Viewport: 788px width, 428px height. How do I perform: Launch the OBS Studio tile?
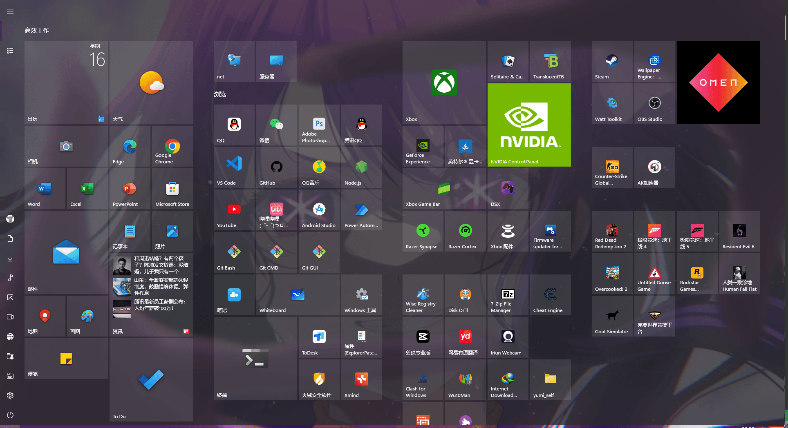tap(654, 104)
